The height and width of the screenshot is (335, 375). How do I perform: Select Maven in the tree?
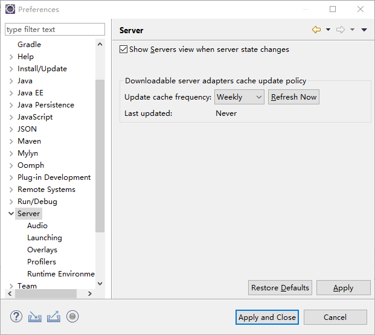tap(29, 141)
